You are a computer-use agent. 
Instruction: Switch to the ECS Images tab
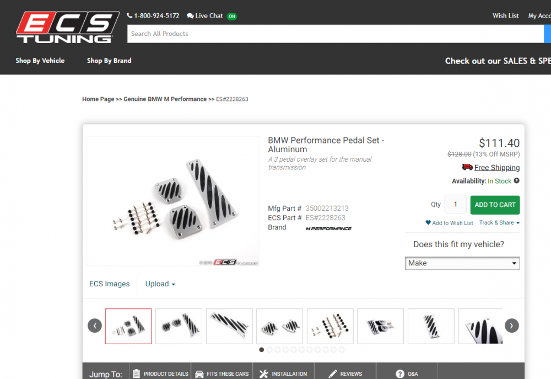coord(109,284)
